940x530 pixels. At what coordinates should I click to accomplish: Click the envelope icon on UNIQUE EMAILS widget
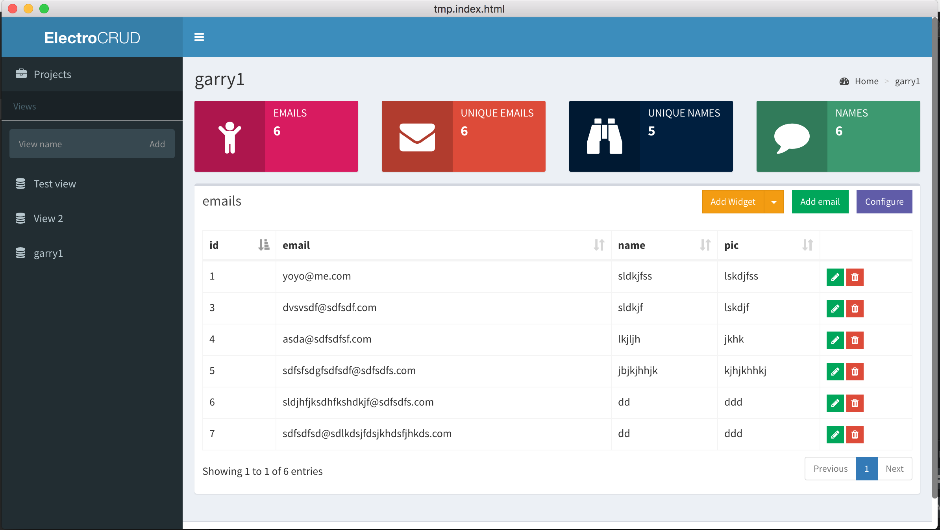coord(417,137)
